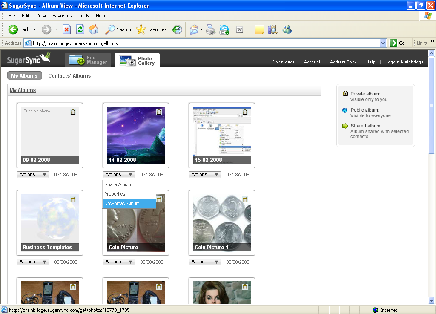
Task: Select the My Albums tab button
Action: tap(24, 76)
